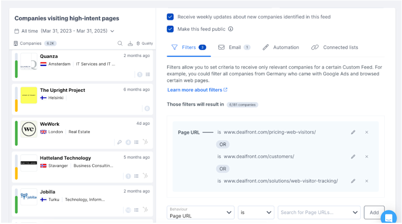Click the 6,181 companies result badge

point(242,105)
